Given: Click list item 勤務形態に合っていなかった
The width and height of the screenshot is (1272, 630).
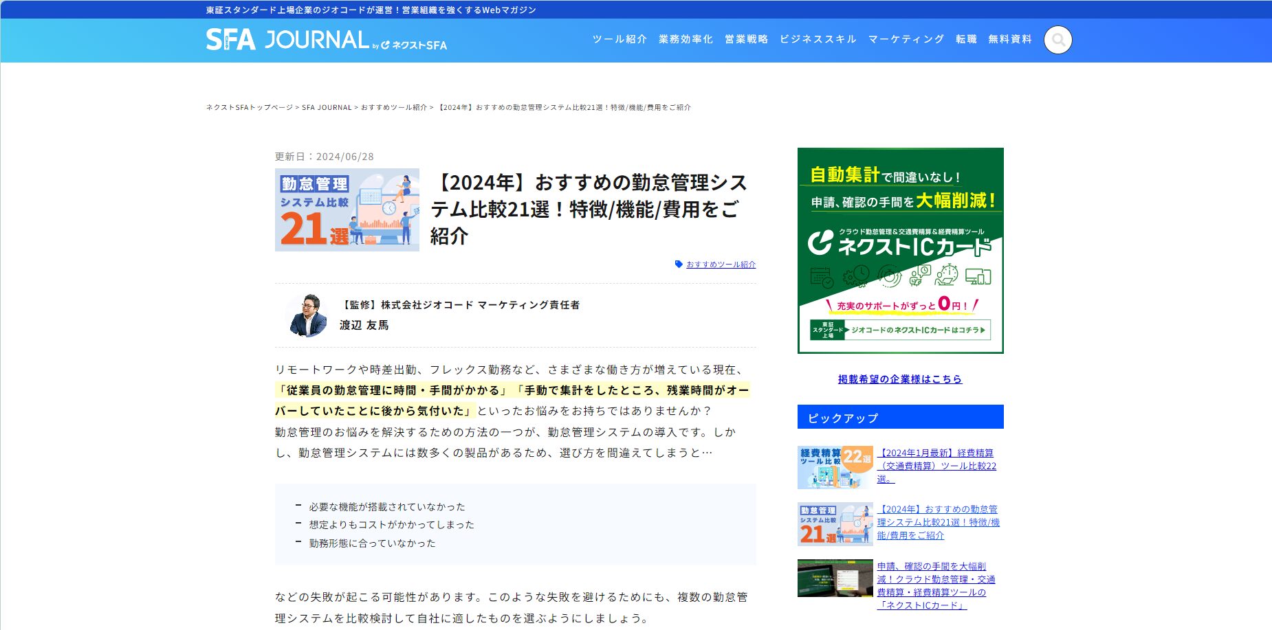Looking at the screenshot, I should click(372, 543).
